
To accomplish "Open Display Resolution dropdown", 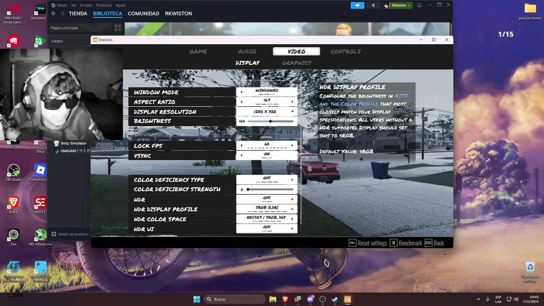I will pos(267,111).
